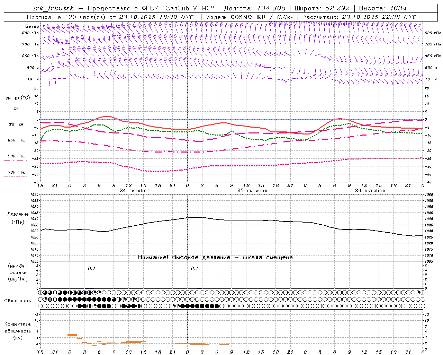Click the 'Рассчитано: 23.10.2025 22:38 UTC' timestamp
Image resolution: width=443 pixels, height=355 pixels.
point(359,17)
